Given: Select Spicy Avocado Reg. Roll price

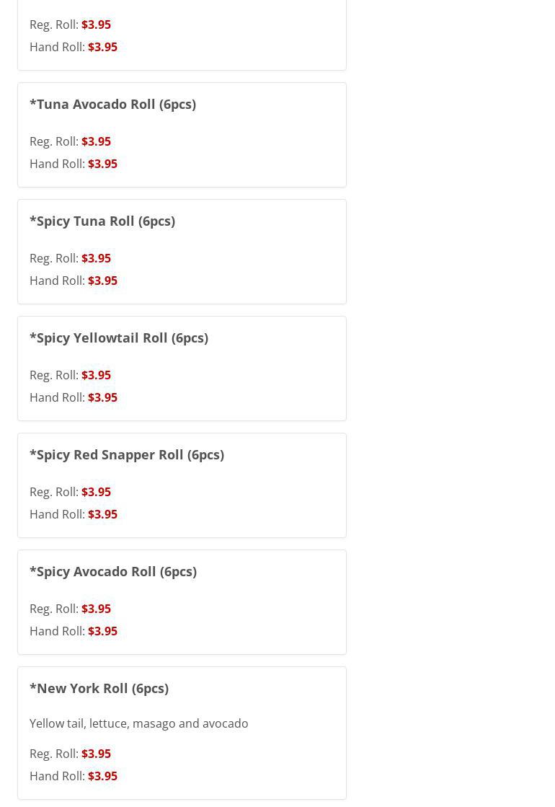Looking at the screenshot, I should 96,609.
